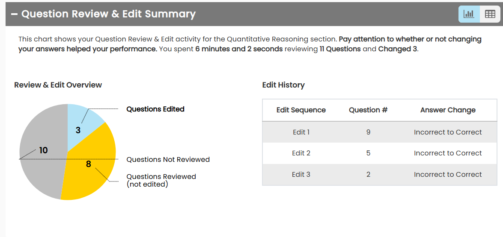503x237 pixels.
Task: Click the Edit History heading
Action: coord(283,85)
